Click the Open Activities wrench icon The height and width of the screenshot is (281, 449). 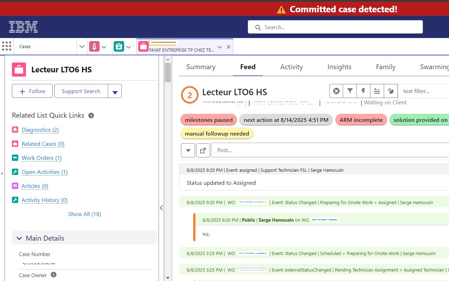coord(15,172)
